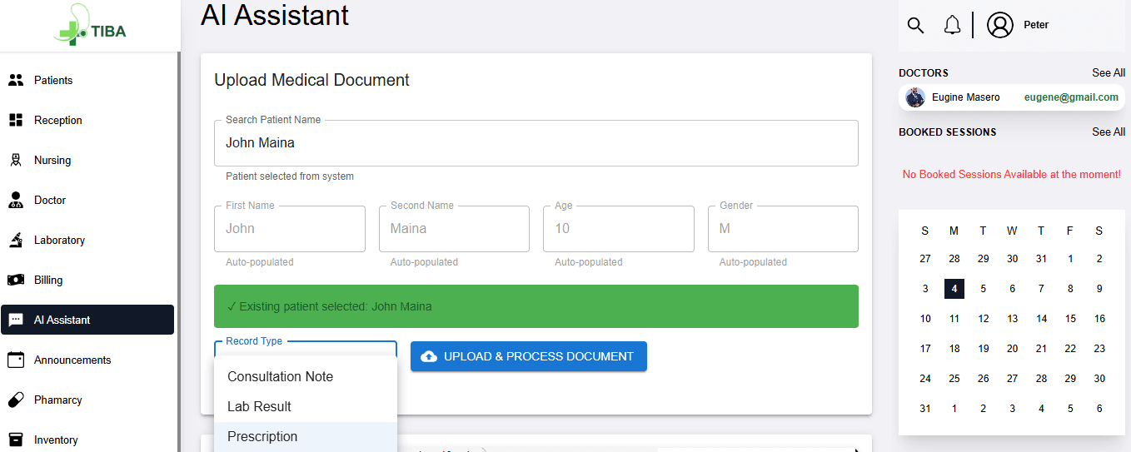The image size is (1131, 452).
Task: Open the Phamarcy menu item
Action: point(58,400)
